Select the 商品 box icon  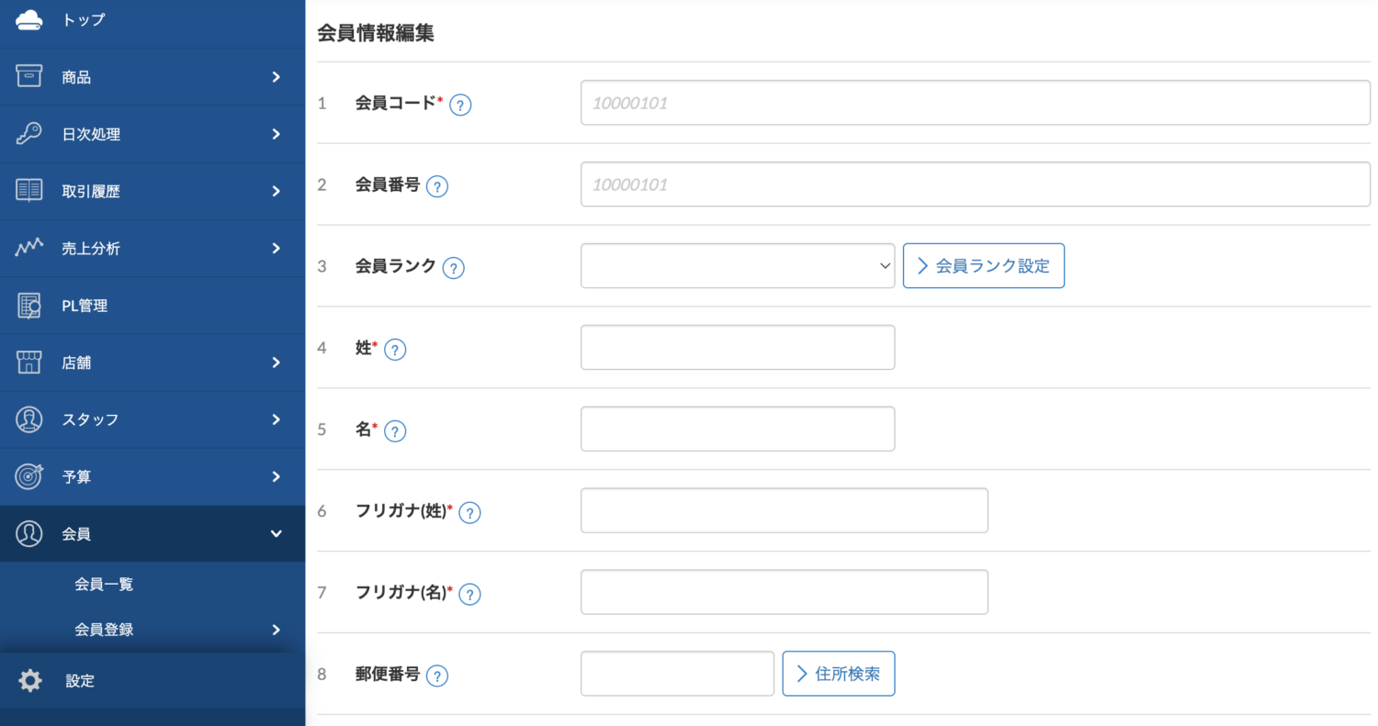(28, 76)
